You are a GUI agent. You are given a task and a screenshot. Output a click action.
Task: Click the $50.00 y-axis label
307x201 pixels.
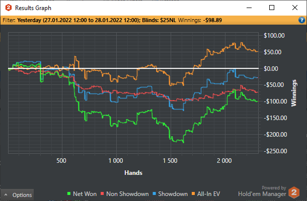[x=273, y=52]
